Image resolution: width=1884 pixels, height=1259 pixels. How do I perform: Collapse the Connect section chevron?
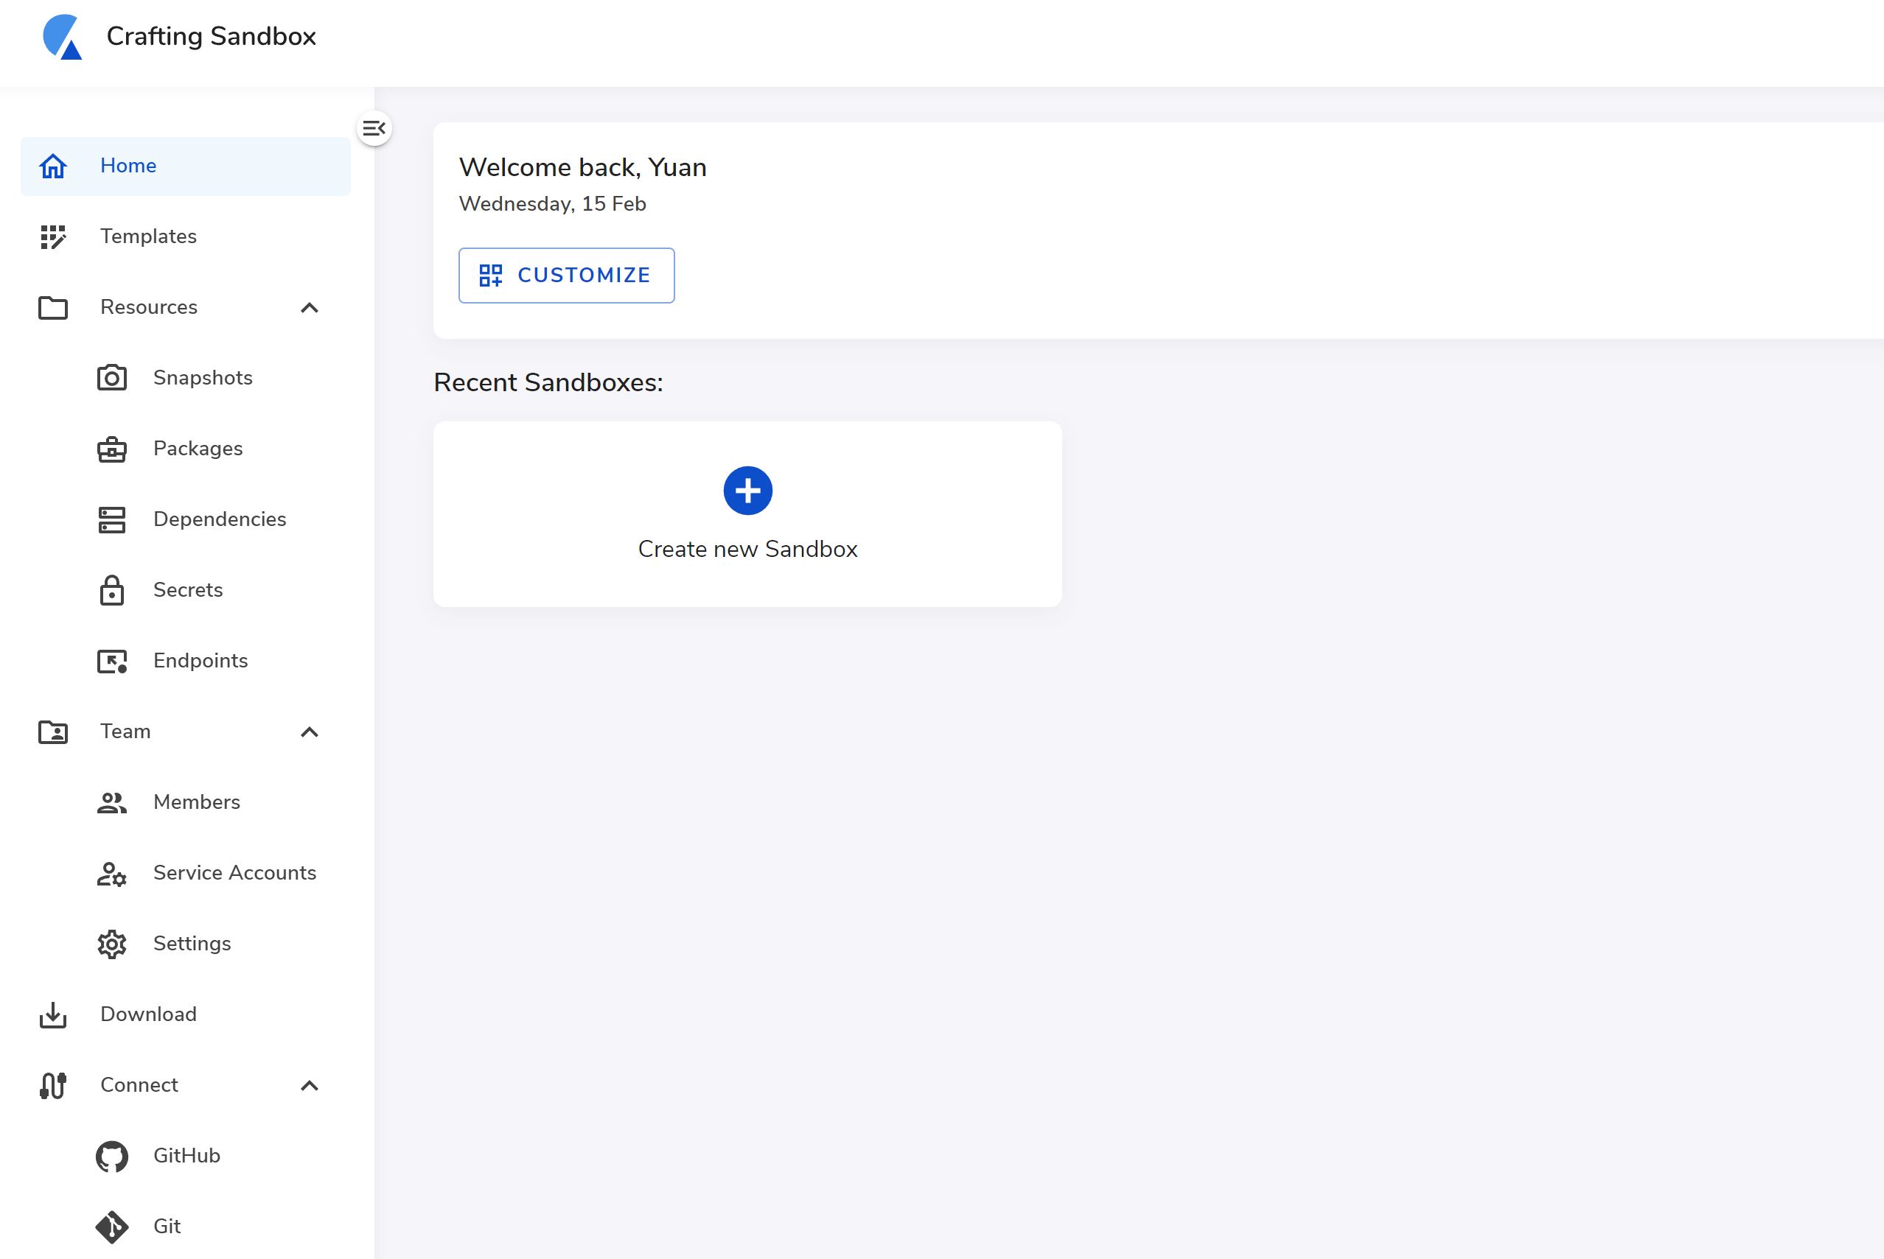[x=310, y=1086]
